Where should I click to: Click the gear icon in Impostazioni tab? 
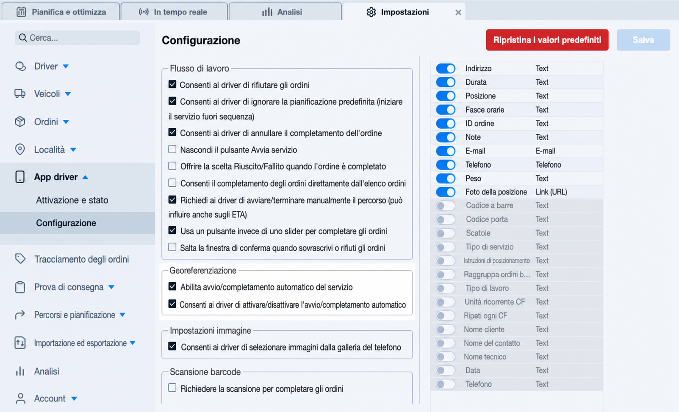click(371, 12)
